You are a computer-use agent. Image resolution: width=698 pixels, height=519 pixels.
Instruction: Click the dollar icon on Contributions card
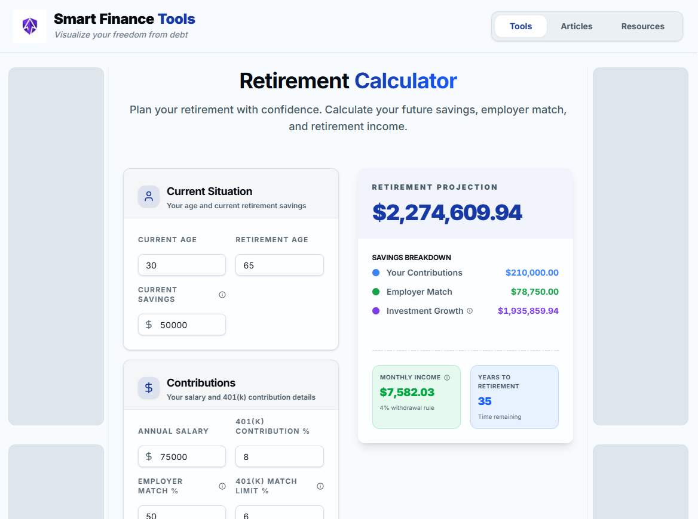149,388
